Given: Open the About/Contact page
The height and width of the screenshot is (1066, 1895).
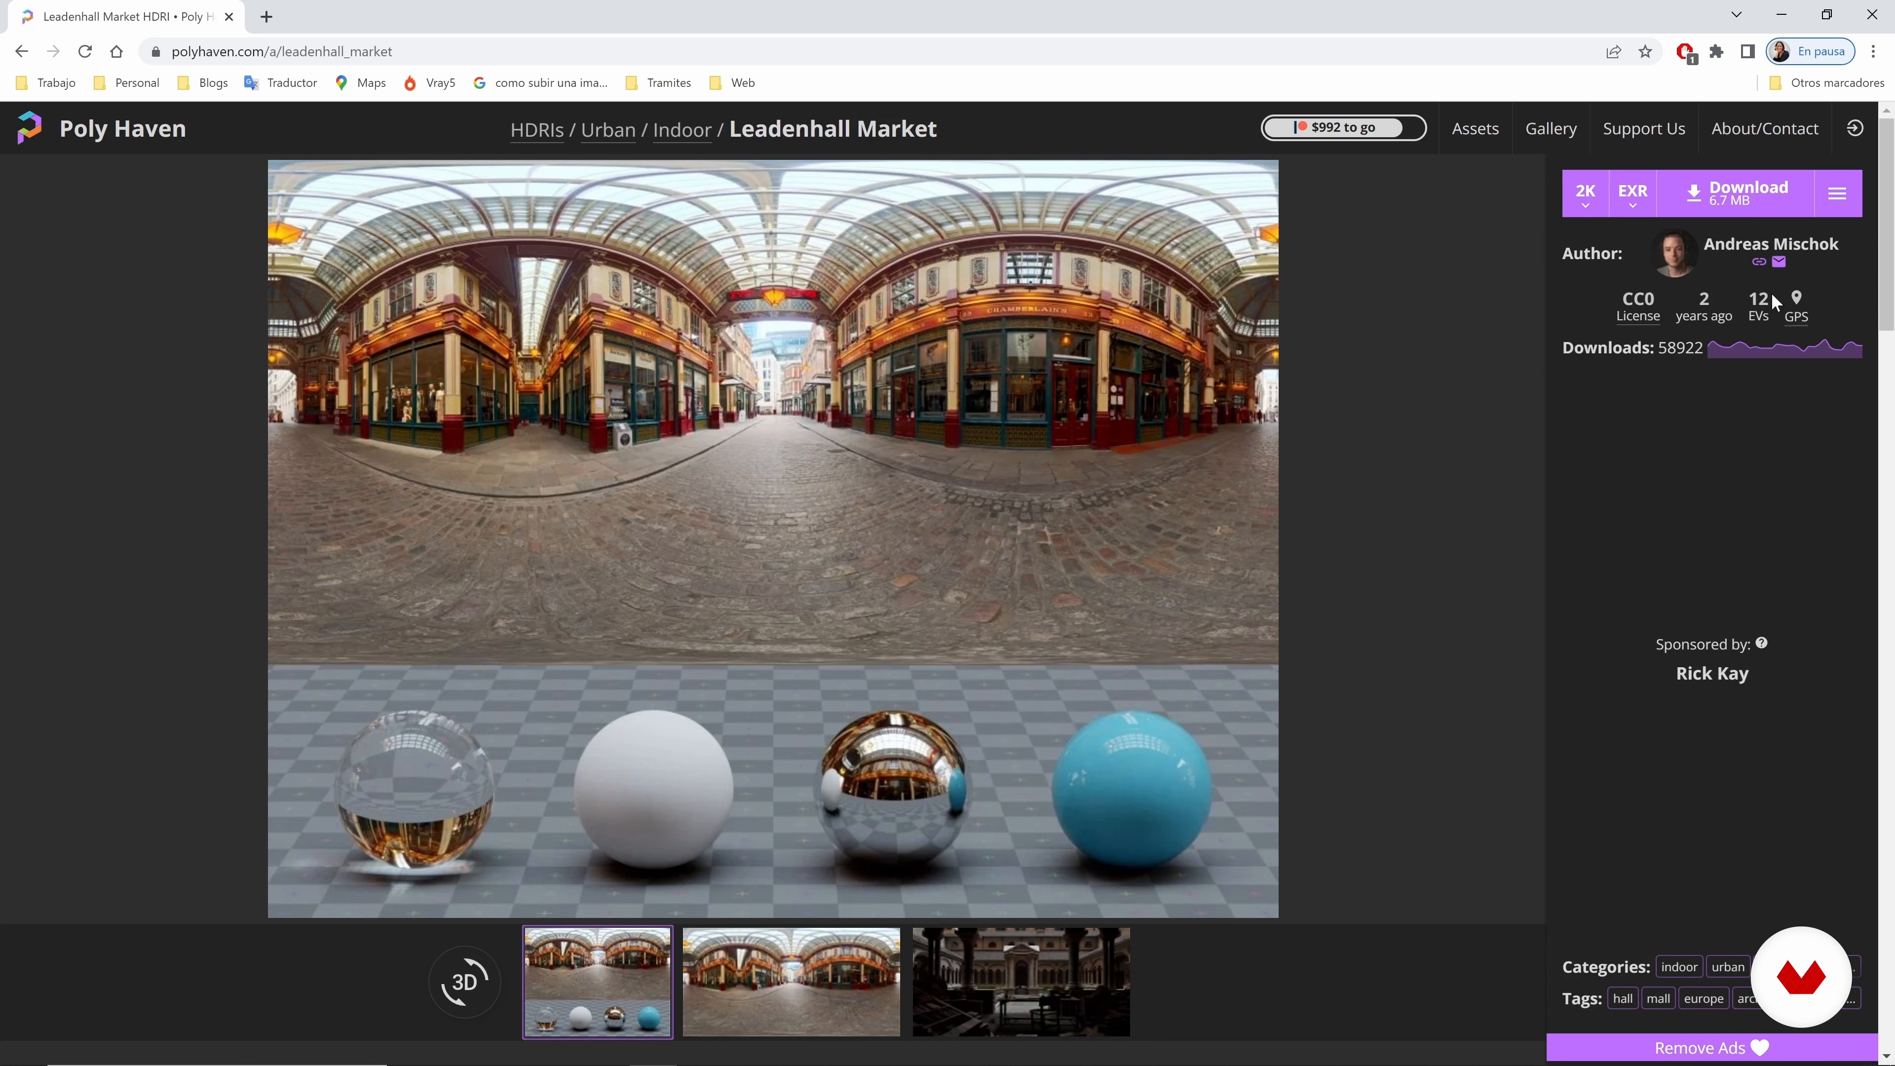Looking at the screenshot, I should (x=1764, y=129).
